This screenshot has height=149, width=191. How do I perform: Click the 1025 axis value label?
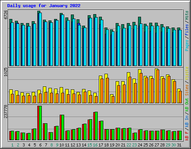(x=6, y=72)
